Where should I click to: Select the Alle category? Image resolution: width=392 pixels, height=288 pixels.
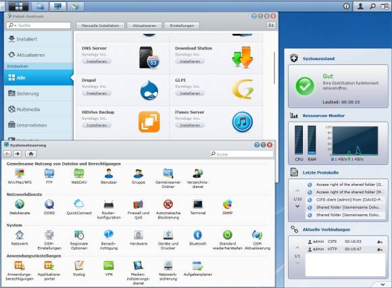coord(39,78)
